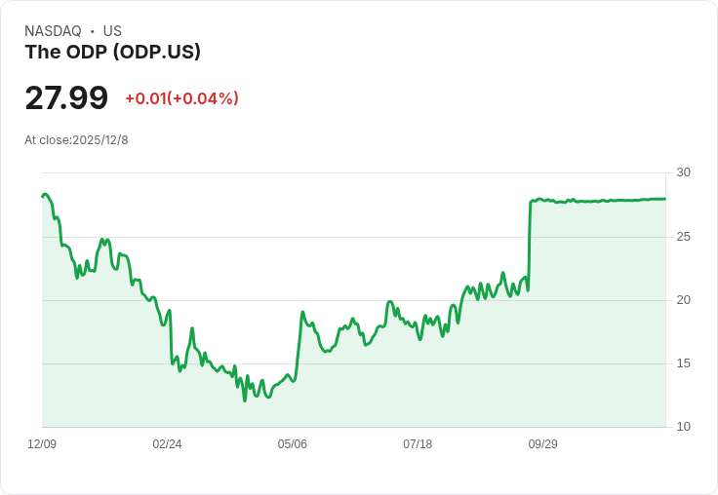The height and width of the screenshot is (495, 718).
Task: Click the NASDAQ exchange label
Action: [53, 30]
